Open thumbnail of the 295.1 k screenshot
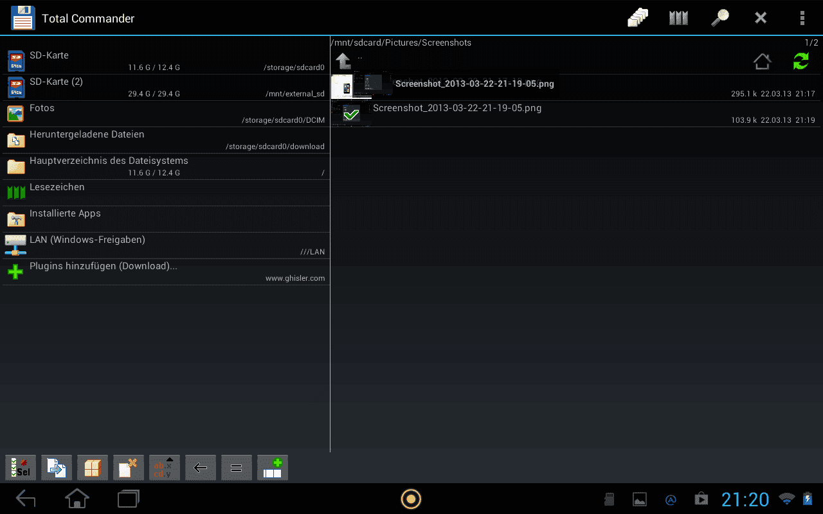Image resolution: width=823 pixels, height=514 pixels. [x=350, y=86]
